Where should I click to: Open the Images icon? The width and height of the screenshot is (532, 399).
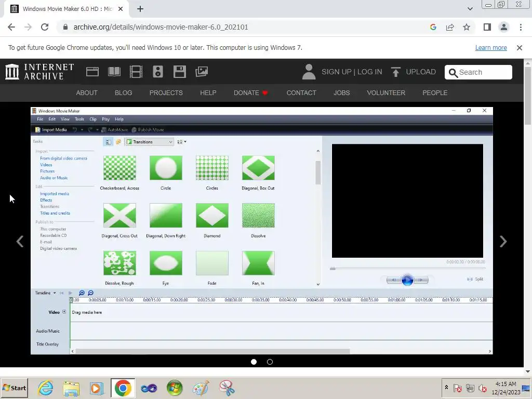(x=202, y=72)
